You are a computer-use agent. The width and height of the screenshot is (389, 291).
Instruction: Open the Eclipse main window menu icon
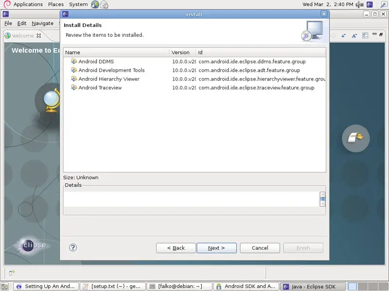pyautogui.click(x=6, y=14)
